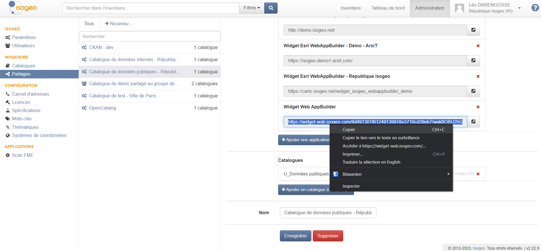Click the Scan FME gear icon
The height and width of the screenshot is (251, 541).
(x=8, y=155)
